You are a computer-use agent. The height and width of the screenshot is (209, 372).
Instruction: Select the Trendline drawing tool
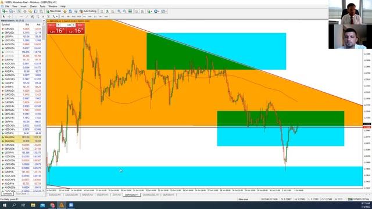[x=27, y=17]
